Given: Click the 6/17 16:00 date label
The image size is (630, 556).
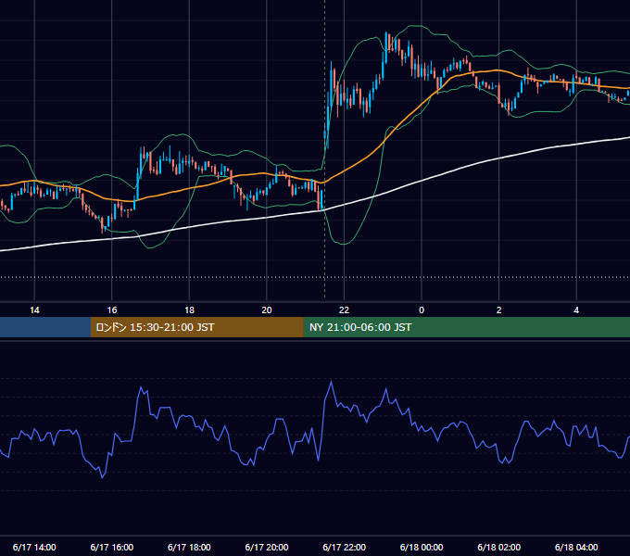Looking at the screenshot, I should (x=112, y=547).
